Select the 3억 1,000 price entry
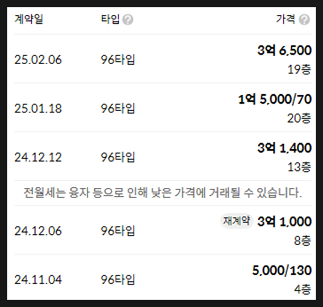Viewport: 323px width, 307px height. [284, 221]
